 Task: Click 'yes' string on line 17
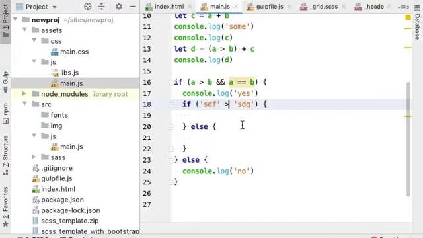[244, 93]
